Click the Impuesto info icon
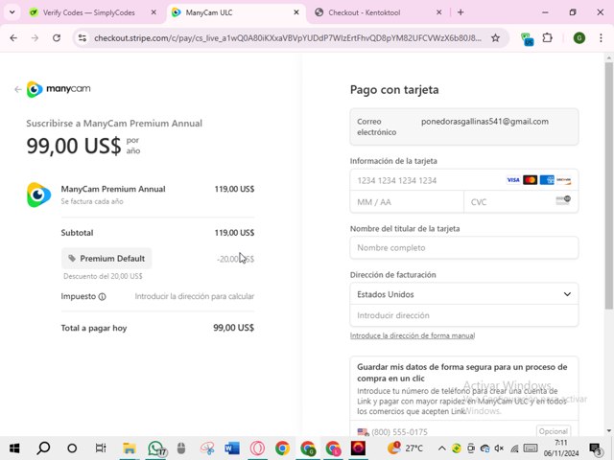Image resolution: width=614 pixels, height=460 pixels. coord(103,296)
